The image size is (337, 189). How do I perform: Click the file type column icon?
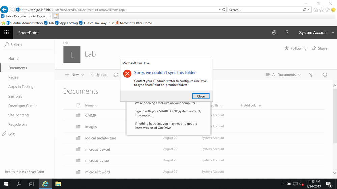(78, 105)
